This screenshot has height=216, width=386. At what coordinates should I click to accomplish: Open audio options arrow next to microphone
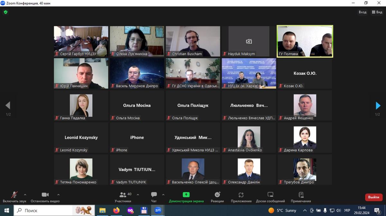pyautogui.click(x=25, y=195)
